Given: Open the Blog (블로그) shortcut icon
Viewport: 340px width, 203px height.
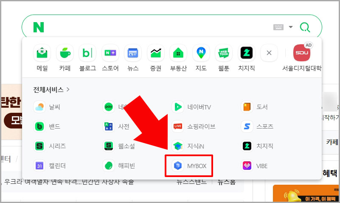Looking at the screenshot, I should [x=87, y=53].
